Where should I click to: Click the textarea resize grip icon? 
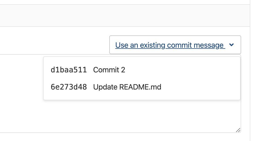pos(238,130)
